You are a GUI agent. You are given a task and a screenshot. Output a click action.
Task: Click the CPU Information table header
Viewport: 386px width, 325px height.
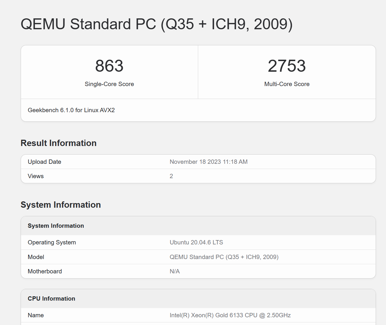point(51,299)
